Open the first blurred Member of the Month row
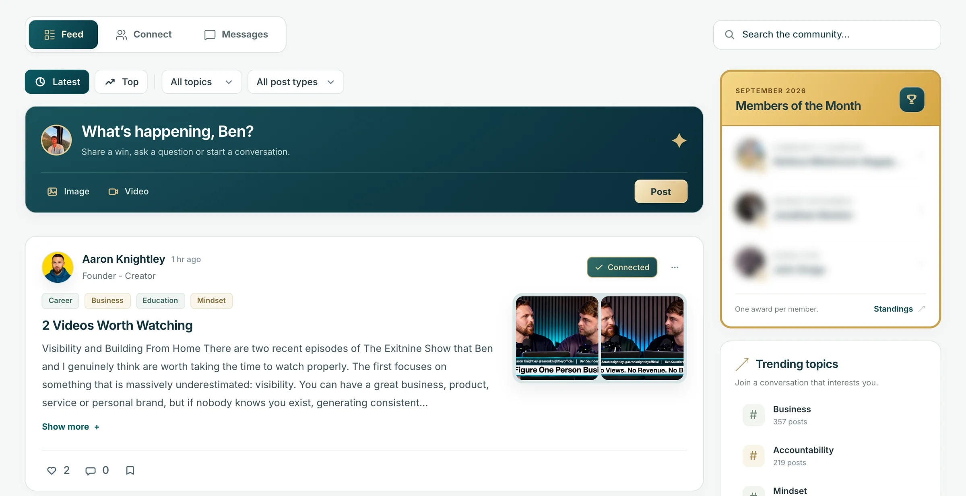Viewport: 966px width, 496px height. [x=830, y=155]
